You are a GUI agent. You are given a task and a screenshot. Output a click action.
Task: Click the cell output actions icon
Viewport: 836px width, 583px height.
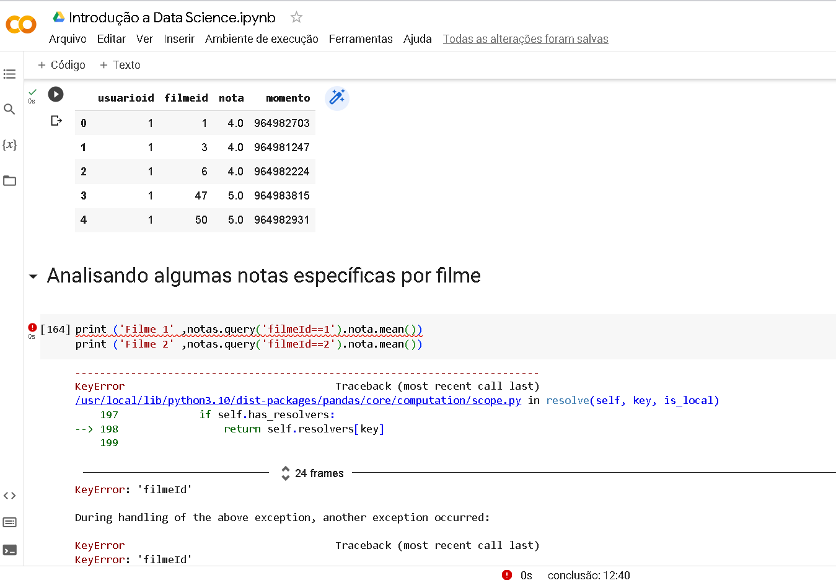(56, 120)
